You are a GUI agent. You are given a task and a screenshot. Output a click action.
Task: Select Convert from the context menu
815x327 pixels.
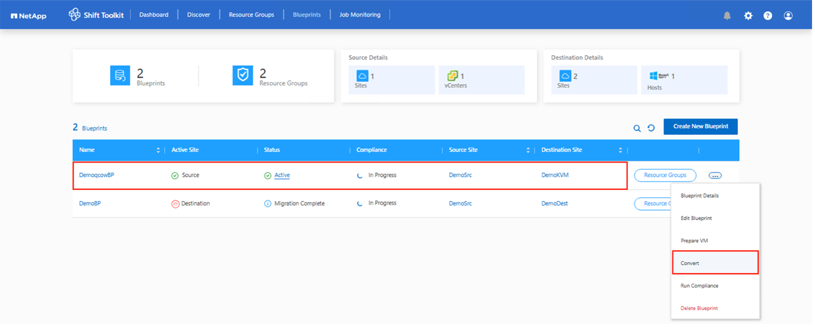click(715, 263)
